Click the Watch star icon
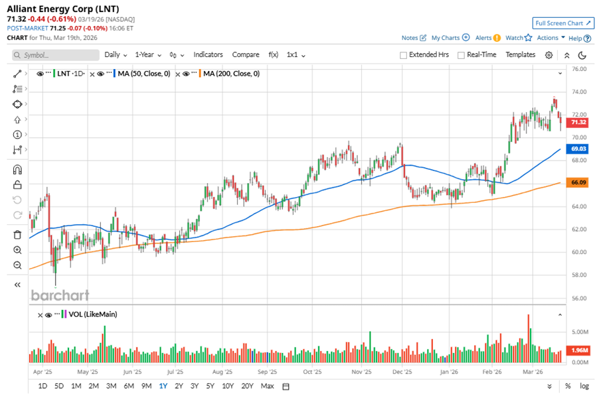Viewport: 599px width, 396px height. coord(529,37)
